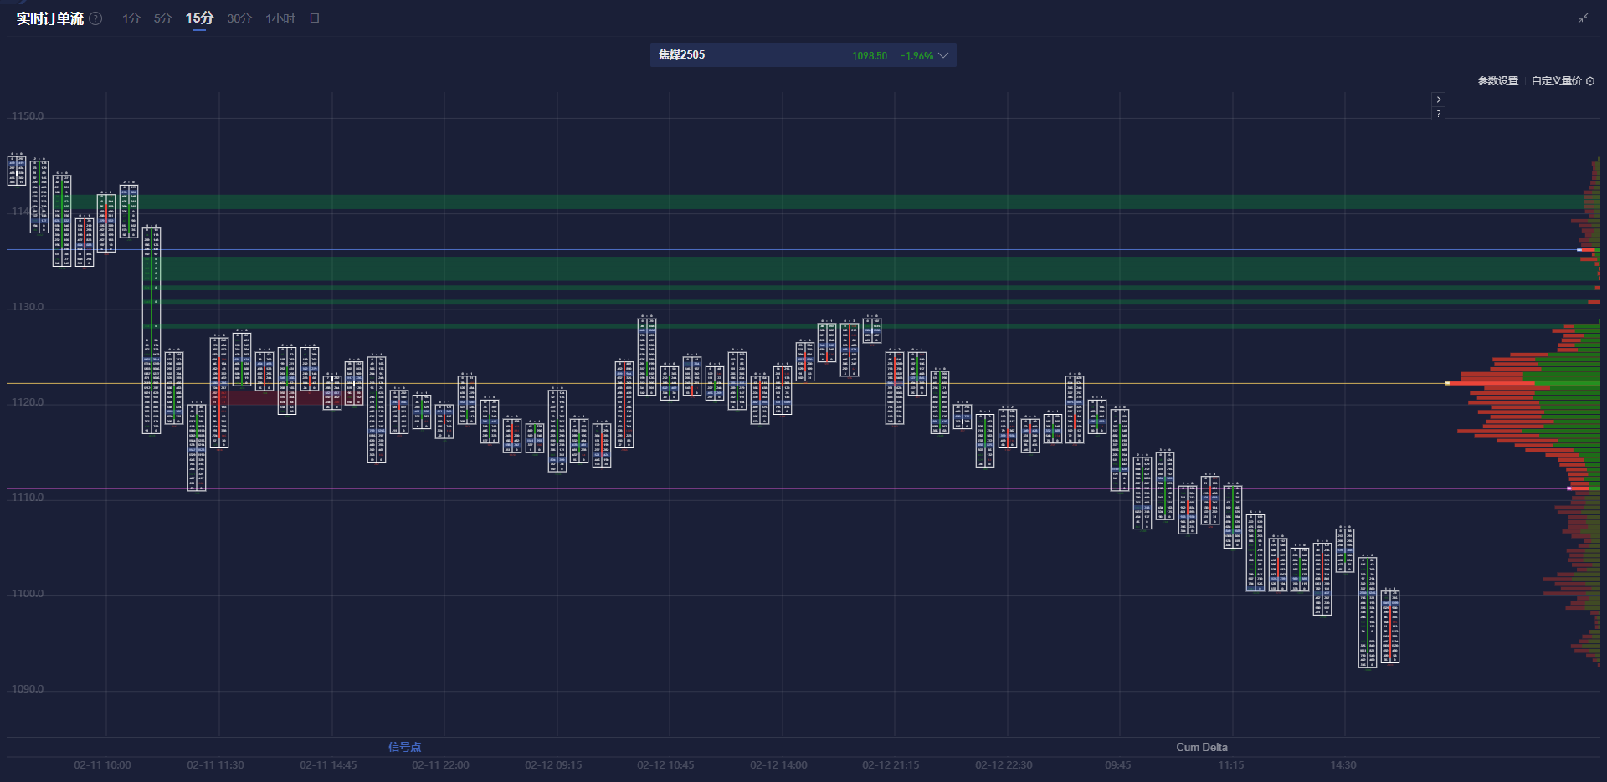
Task: Click the collapse arrows icon at top right
Action: coord(1583,18)
